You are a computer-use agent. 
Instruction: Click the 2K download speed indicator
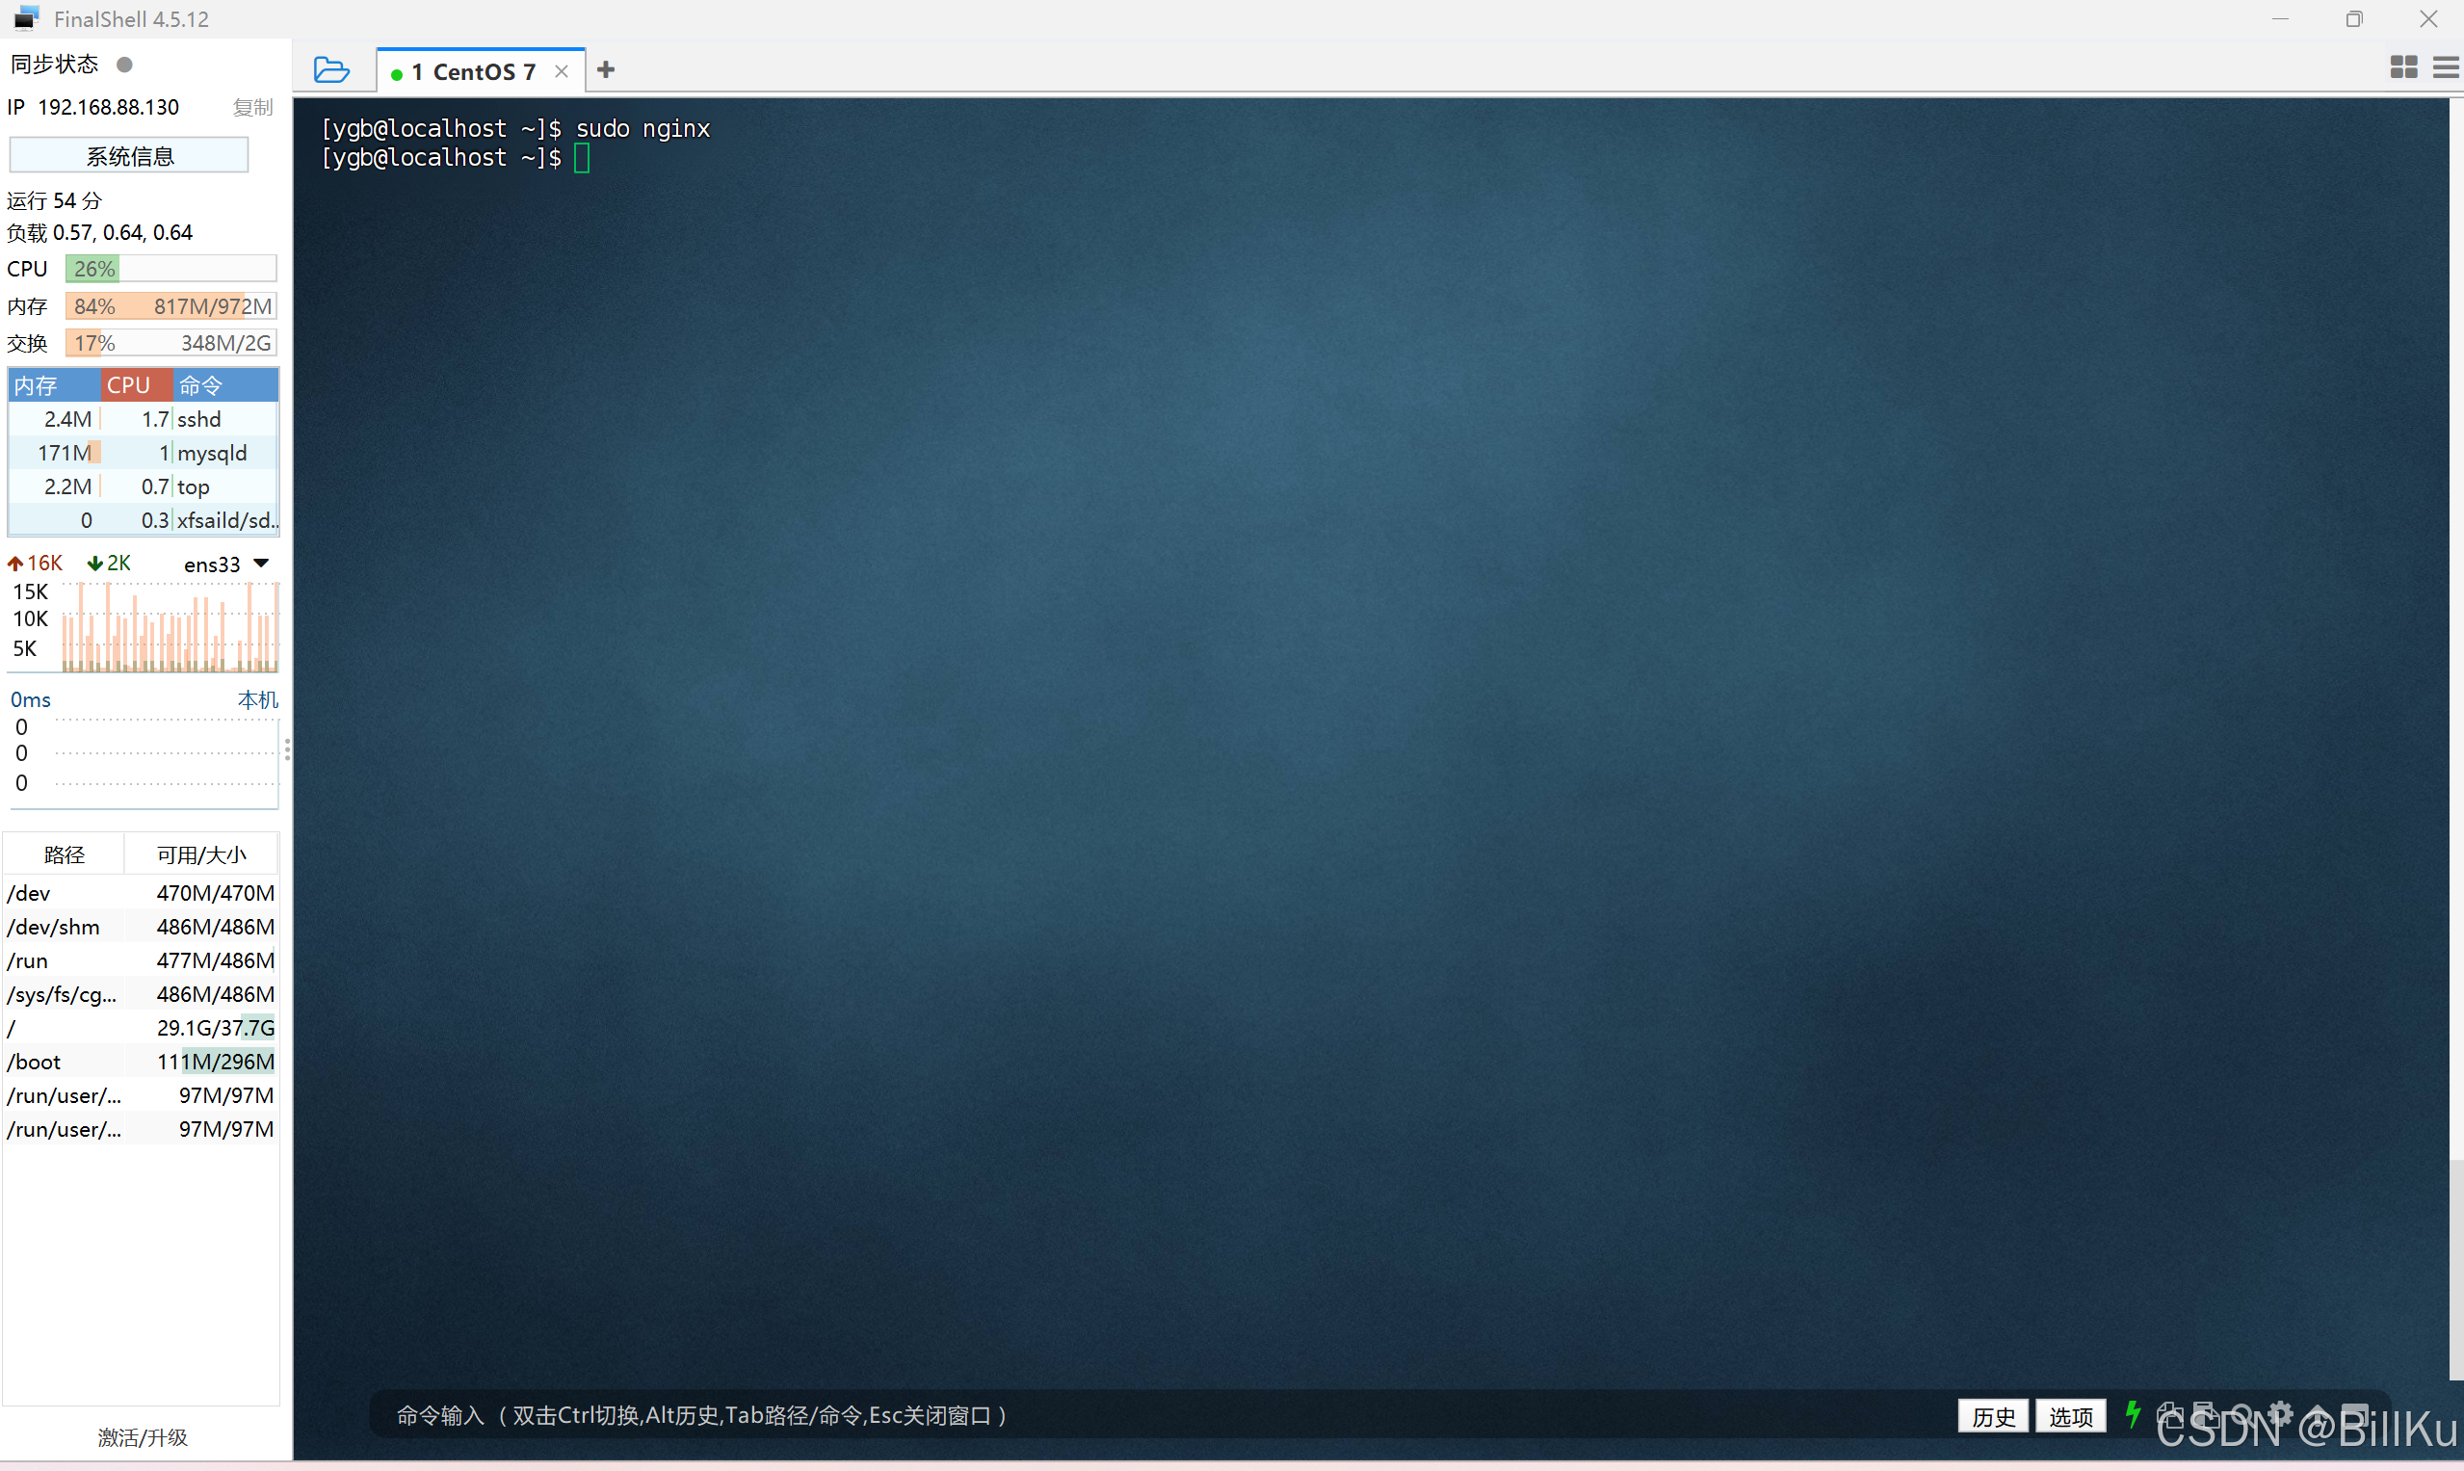pos(109,563)
